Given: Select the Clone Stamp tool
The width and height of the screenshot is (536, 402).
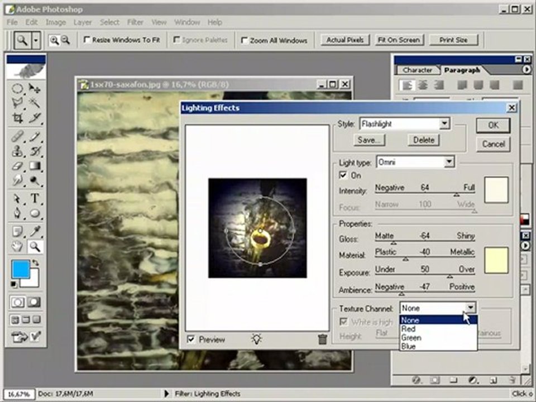Looking at the screenshot, I should [x=17, y=151].
